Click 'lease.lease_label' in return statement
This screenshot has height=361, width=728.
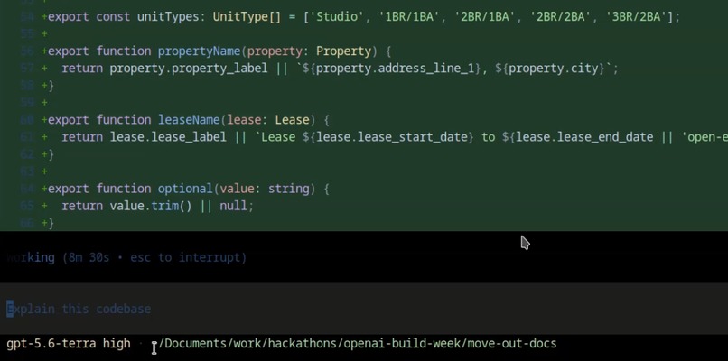(168, 137)
